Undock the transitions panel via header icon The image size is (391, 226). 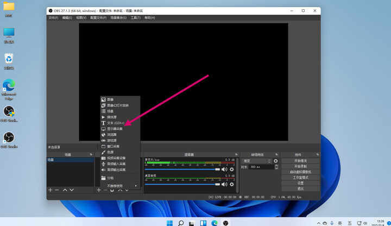pyautogui.click(x=276, y=155)
